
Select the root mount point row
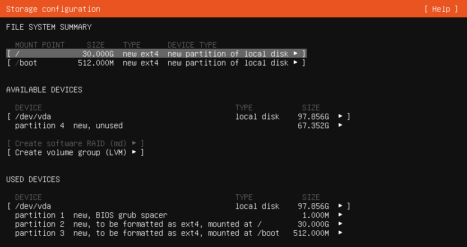(156, 54)
